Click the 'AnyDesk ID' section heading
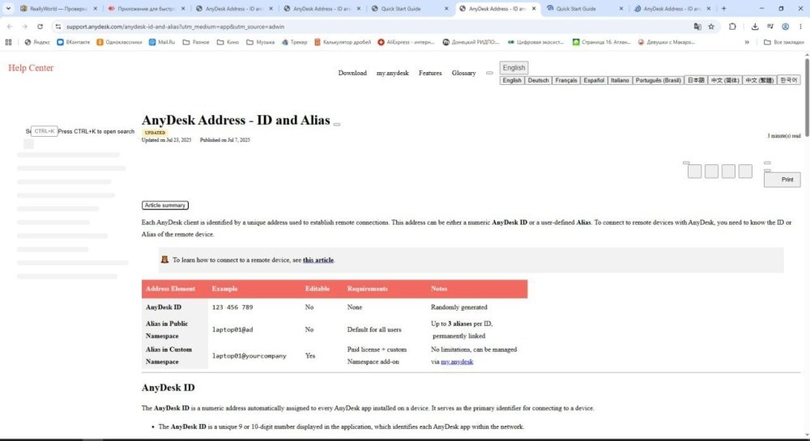This screenshot has height=441, width=810. pos(168,388)
